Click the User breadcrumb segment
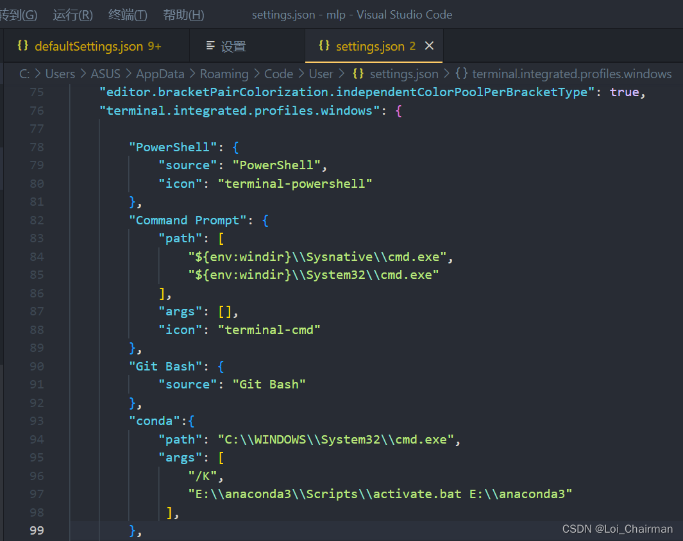Screen dimensions: 683x541 tap(321, 74)
